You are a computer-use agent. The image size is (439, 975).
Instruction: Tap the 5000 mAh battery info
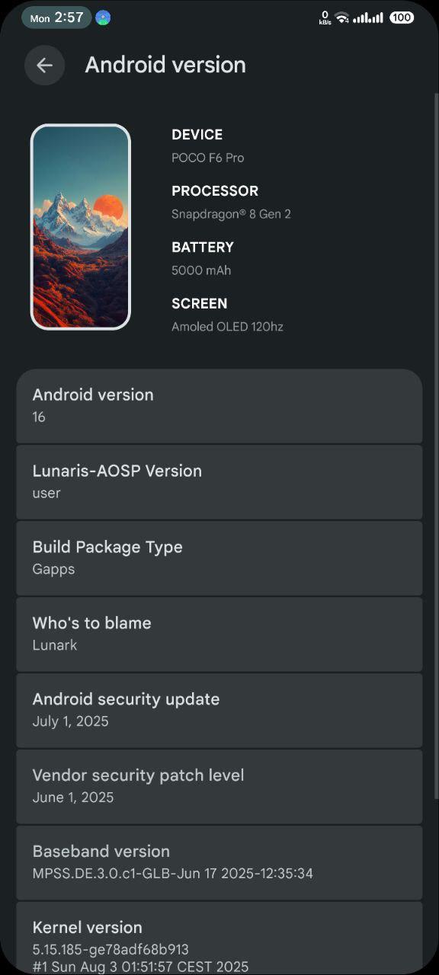tap(201, 270)
